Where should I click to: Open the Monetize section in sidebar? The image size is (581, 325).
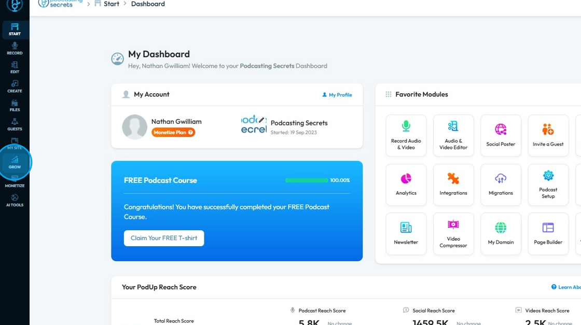[15, 181]
